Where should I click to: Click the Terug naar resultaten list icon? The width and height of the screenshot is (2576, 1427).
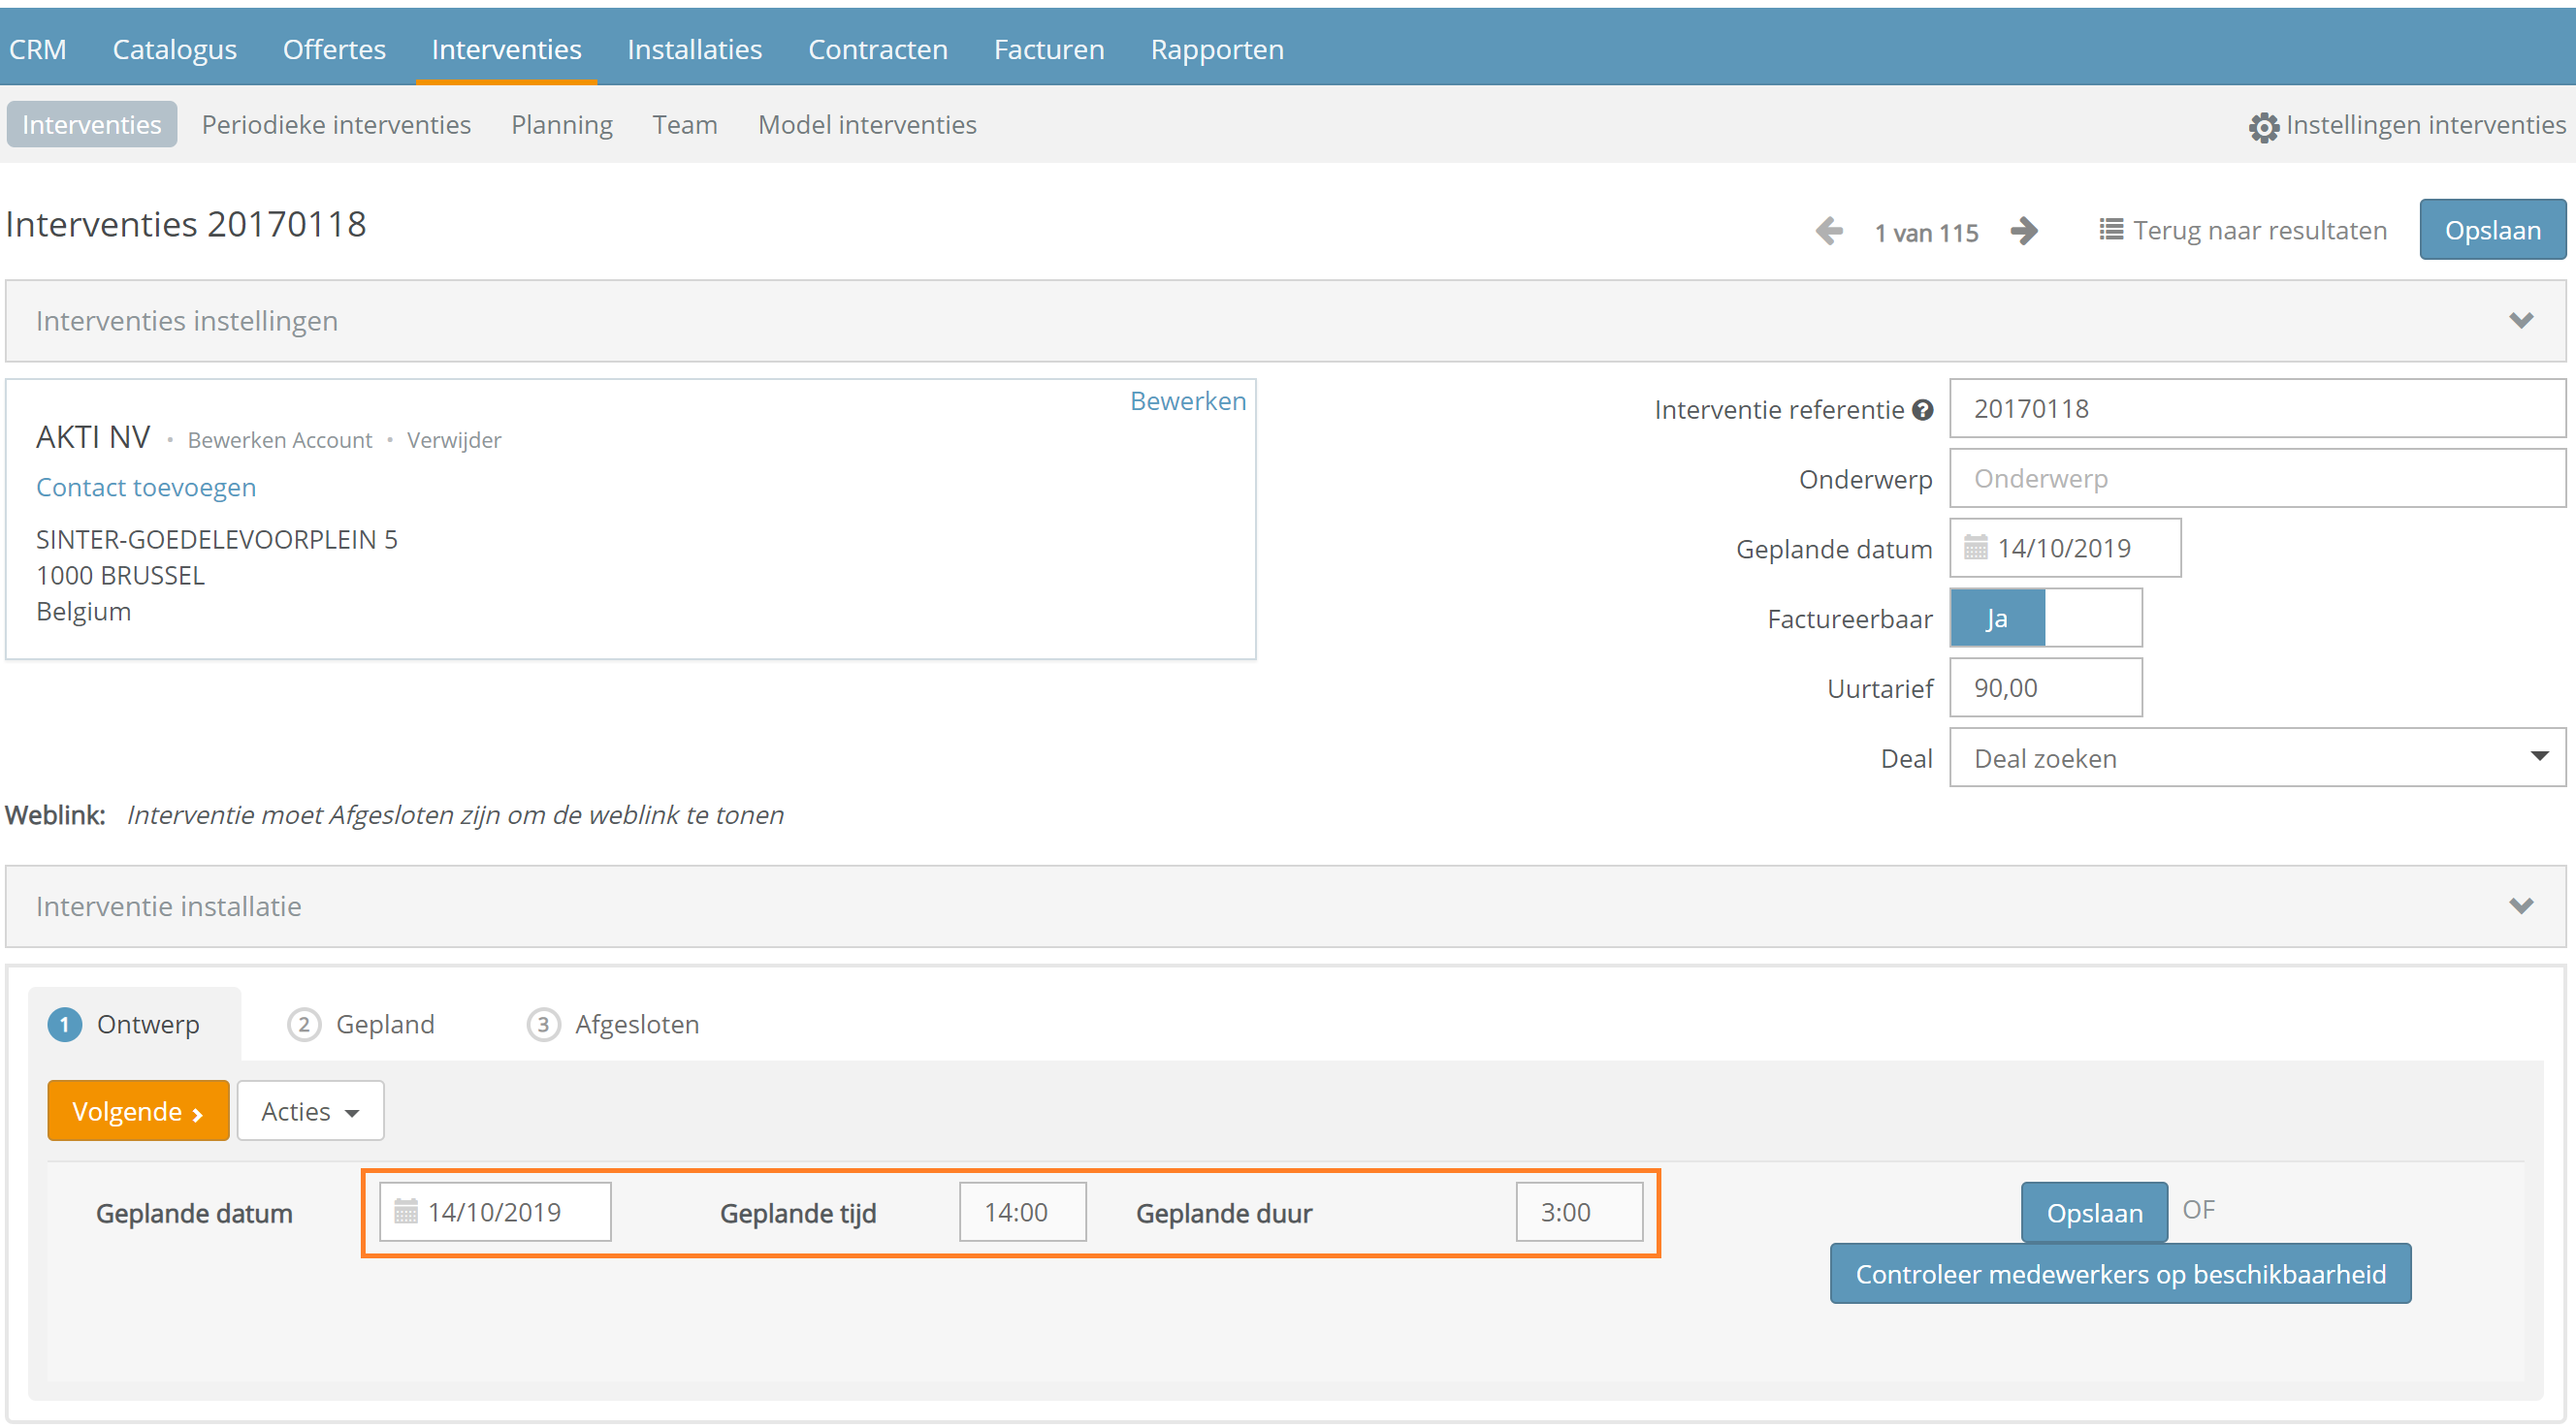point(2110,230)
